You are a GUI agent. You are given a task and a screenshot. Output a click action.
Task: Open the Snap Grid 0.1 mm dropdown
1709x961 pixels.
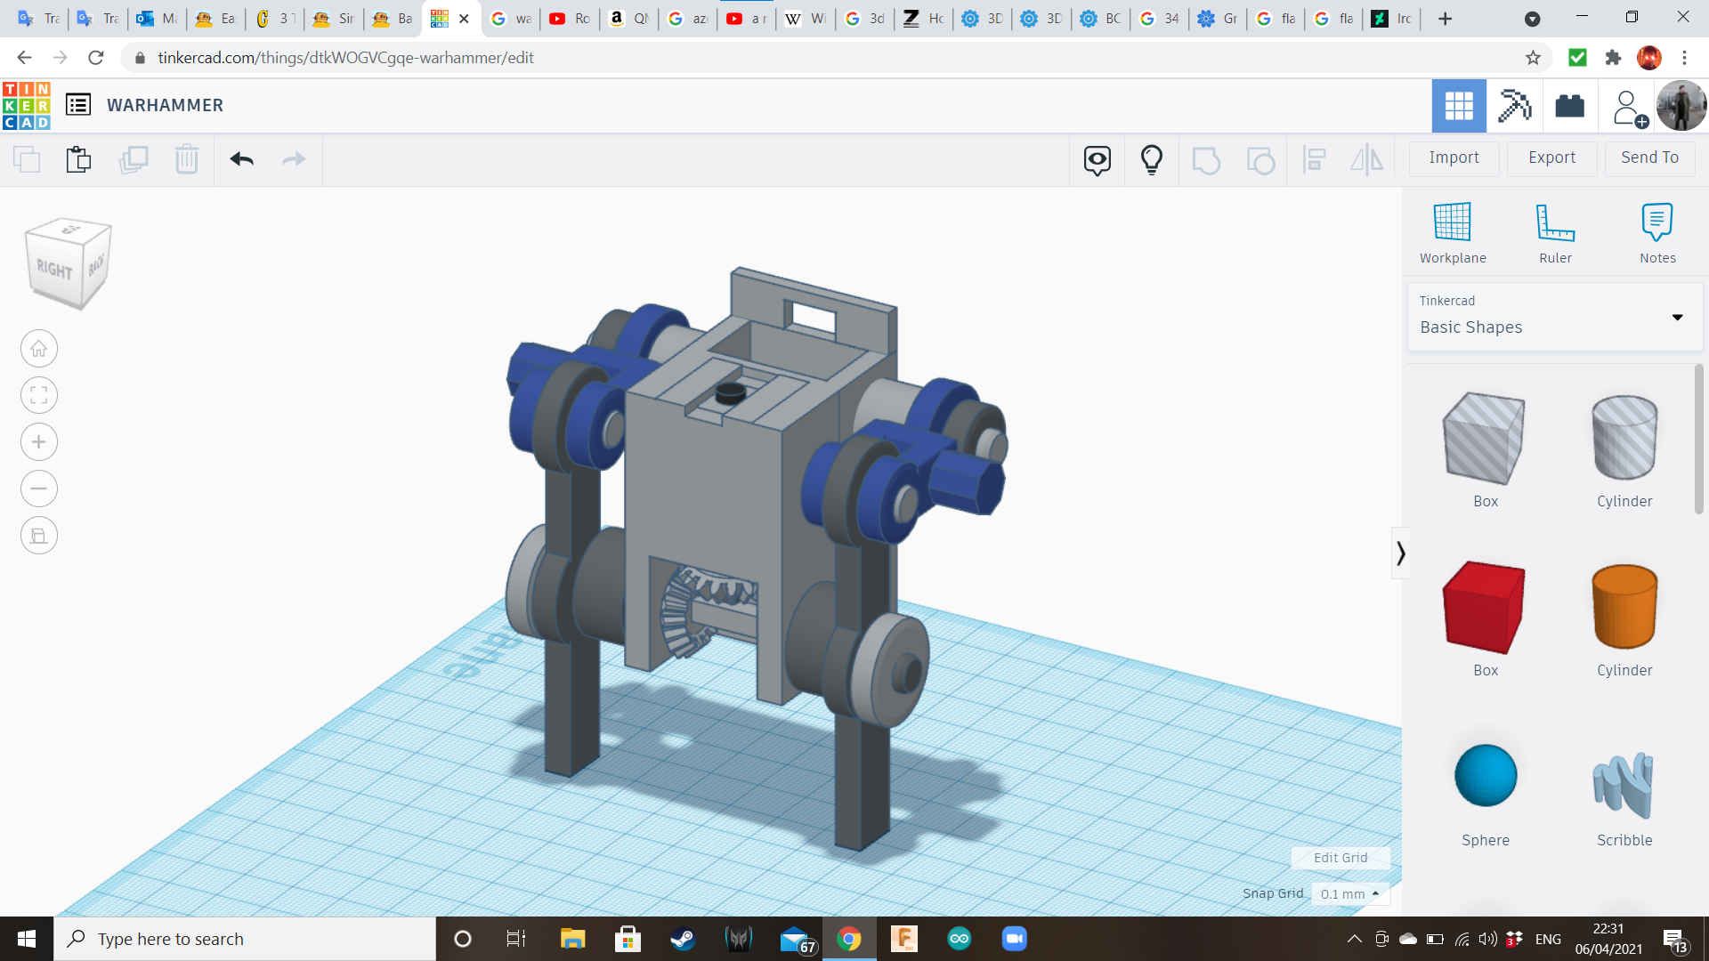click(1349, 893)
